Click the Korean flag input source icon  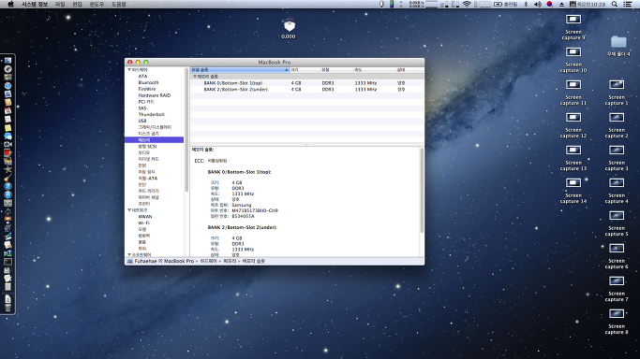[x=549, y=4]
